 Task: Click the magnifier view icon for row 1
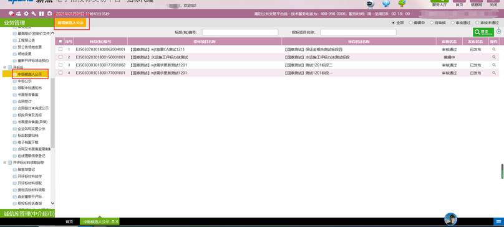coord(494,49)
